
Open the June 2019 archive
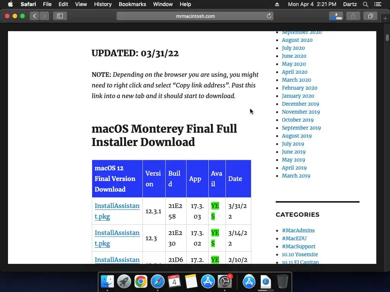[x=294, y=151]
